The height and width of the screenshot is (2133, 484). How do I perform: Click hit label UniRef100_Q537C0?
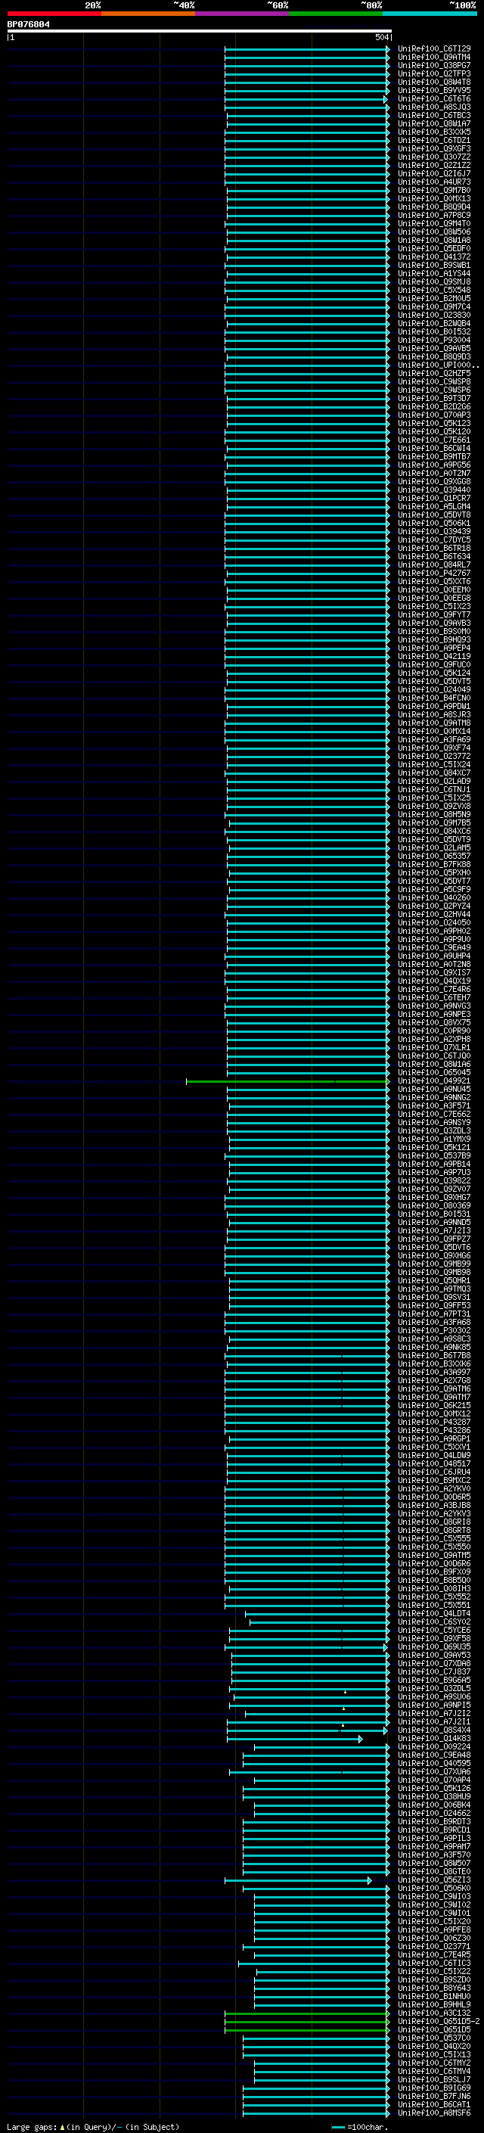pos(434,2038)
